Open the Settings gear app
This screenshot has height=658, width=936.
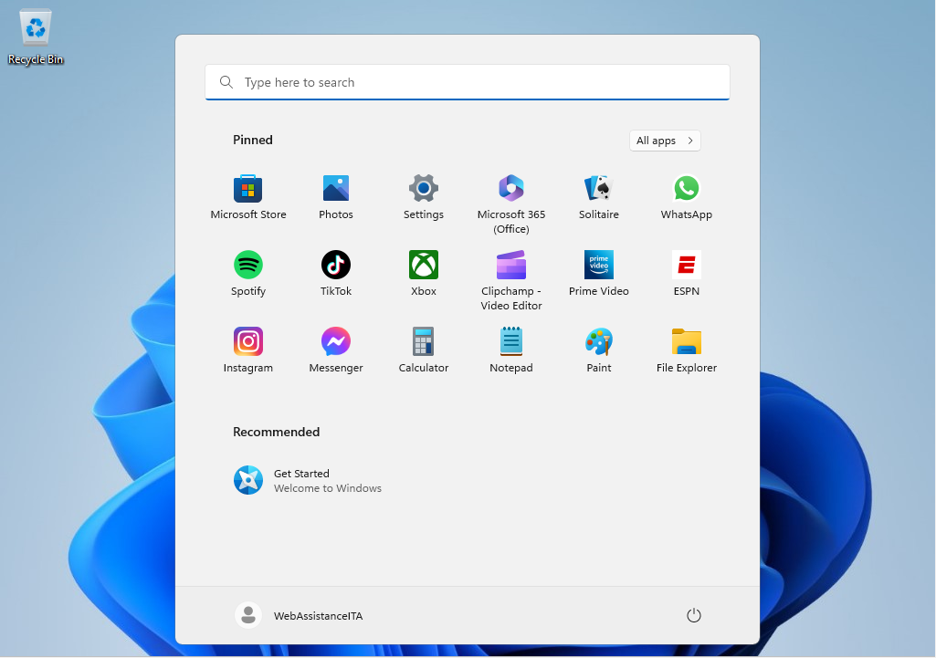(x=423, y=197)
